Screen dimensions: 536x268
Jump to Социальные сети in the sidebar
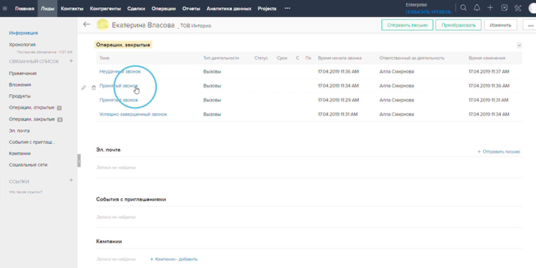(x=28, y=164)
